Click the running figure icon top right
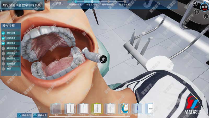The height and width of the screenshot is (118, 209). (x=195, y=3)
